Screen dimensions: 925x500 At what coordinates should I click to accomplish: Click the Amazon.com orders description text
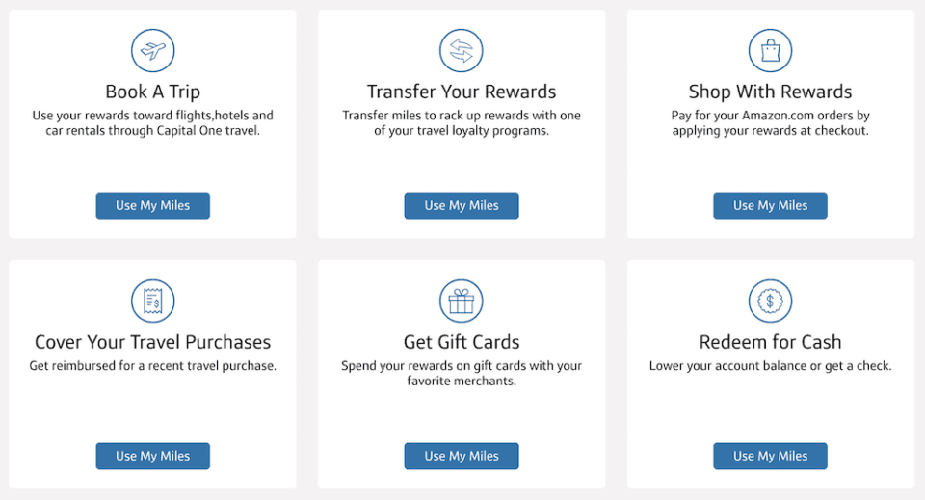coord(771,123)
